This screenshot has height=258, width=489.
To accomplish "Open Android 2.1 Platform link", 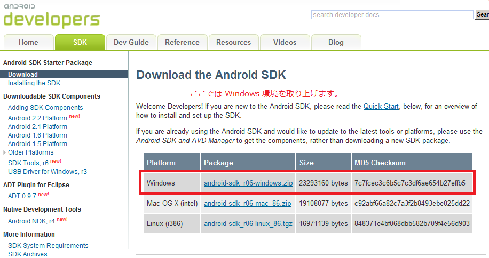I will [37, 127].
